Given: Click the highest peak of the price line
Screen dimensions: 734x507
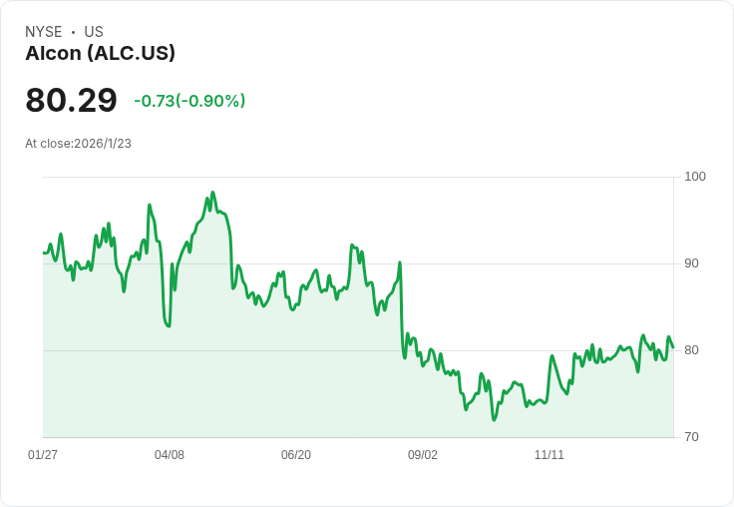Looking at the screenshot, I should point(212,193).
